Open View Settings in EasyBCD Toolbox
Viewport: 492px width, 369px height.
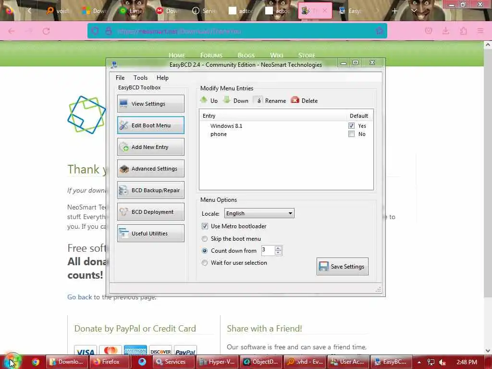click(150, 104)
